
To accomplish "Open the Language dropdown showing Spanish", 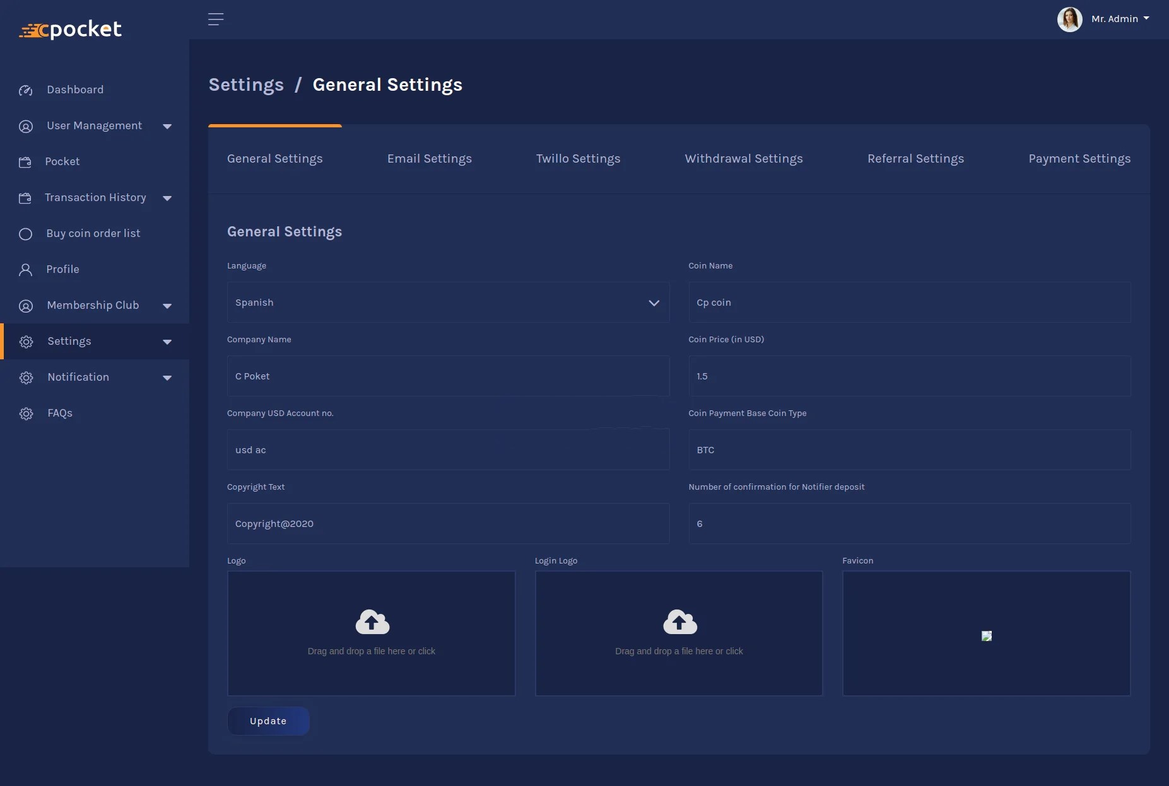I will click(x=448, y=303).
